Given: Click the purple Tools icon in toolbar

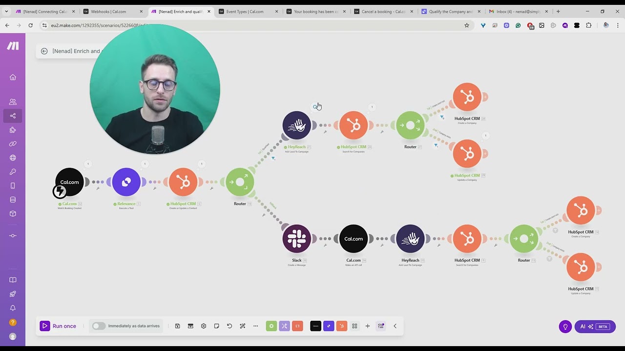Looking at the screenshot, I should pos(284,326).
